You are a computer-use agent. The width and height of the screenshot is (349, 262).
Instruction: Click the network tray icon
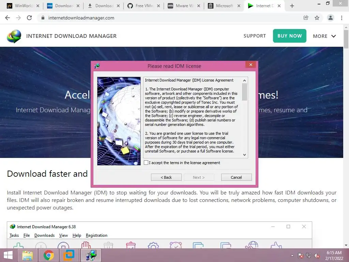tap(309, 256)
